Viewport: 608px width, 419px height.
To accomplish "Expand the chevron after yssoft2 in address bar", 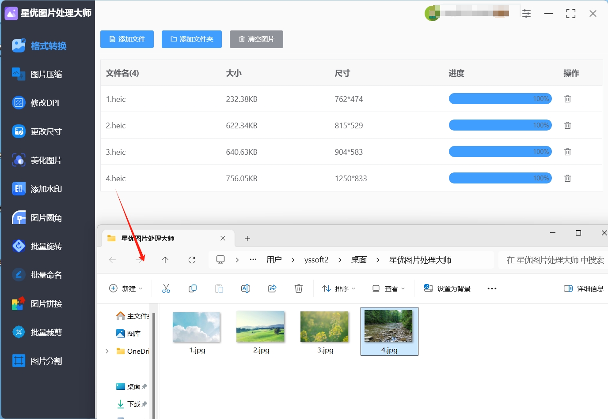I will [340, 260].
